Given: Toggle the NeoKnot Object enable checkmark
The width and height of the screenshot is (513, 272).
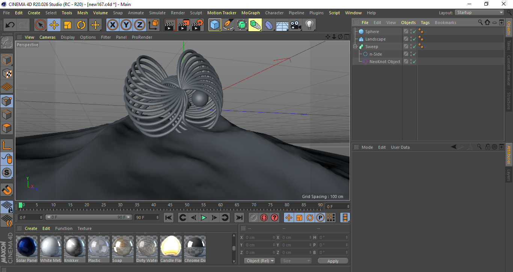Looking at the screenshot, I should 414,62.
